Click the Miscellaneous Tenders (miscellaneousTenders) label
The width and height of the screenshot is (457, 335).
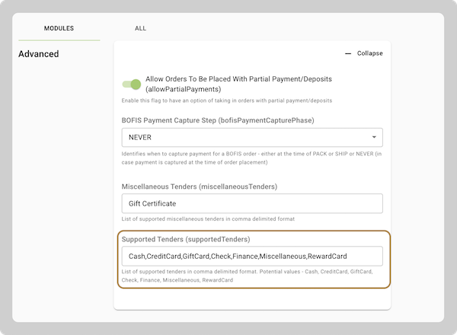coord(200,187)
